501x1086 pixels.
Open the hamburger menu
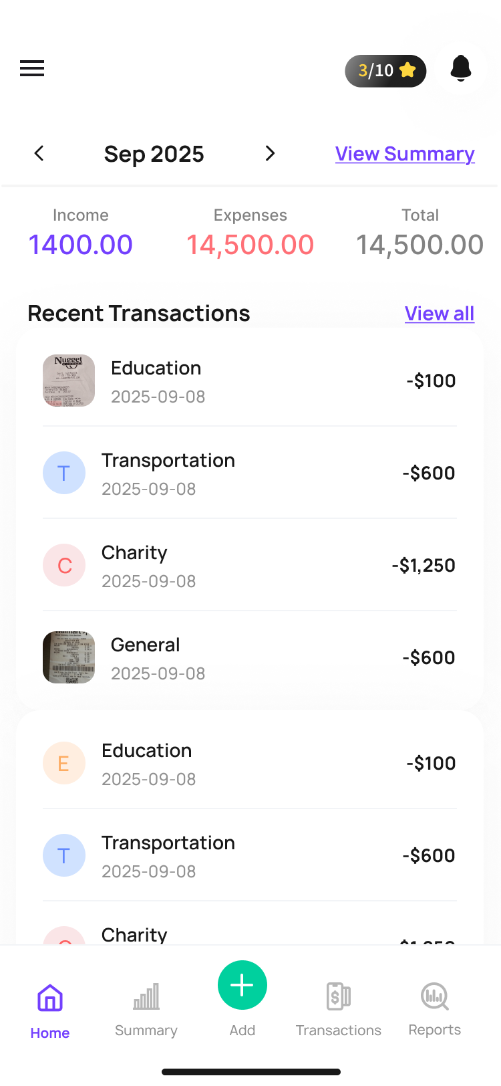pyautogui.click(x=32, y=68)
